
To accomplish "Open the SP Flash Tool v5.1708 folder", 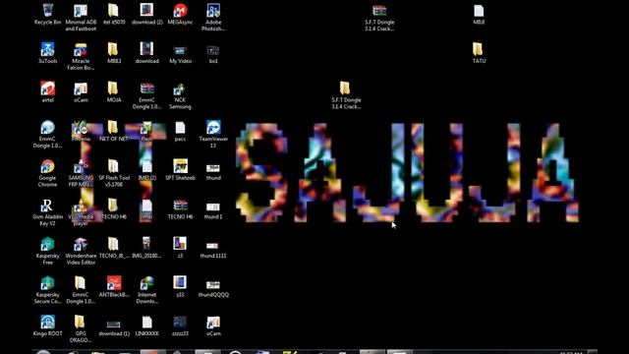I will 114,166.
